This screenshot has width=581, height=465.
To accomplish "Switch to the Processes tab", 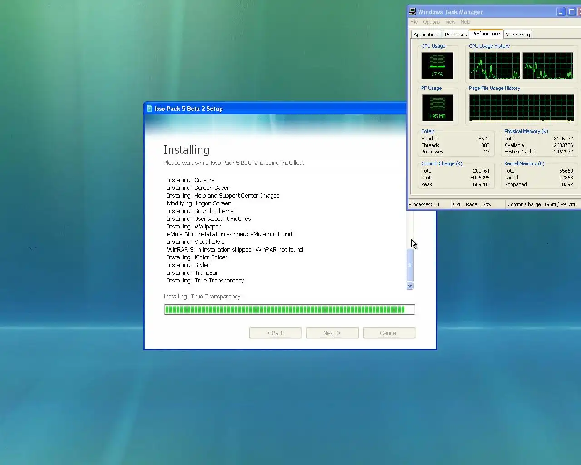I will (x=456, y=35).
